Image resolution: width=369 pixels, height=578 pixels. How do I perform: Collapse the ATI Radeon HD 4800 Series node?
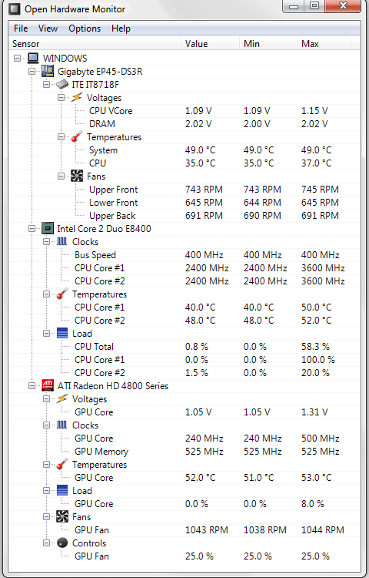(x=32, y=385)
